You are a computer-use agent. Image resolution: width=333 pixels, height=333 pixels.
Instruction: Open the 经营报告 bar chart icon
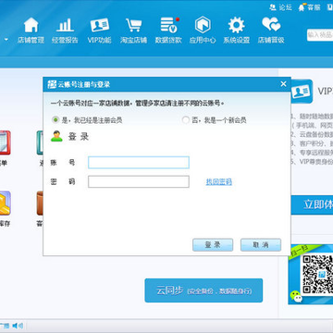(x=65, y=31)
